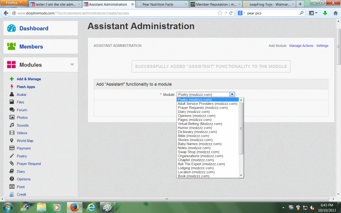Click the Sounds music note icon
Image resolution: width=341 pixels, height=213 pixels.
pyautogui.click(x=12, y=125)
